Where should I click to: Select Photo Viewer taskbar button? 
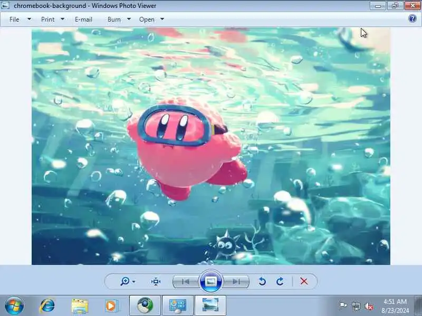tap(210, 305)
